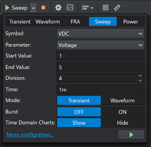Image resolution: width=151 pixels, height=147 pixels.
Task: Stop the simulation with the red square
Action: click(43, 8)
